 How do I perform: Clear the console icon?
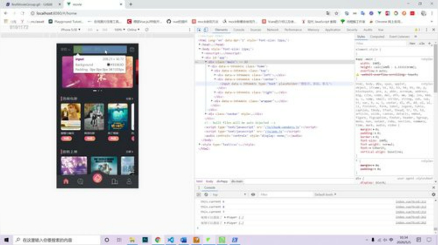point(206,195)
